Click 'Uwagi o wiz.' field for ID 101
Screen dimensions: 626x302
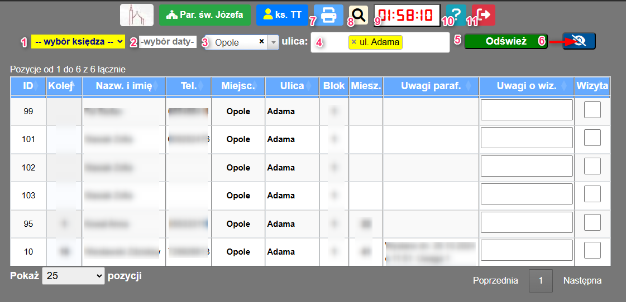(x=527, y=138)
